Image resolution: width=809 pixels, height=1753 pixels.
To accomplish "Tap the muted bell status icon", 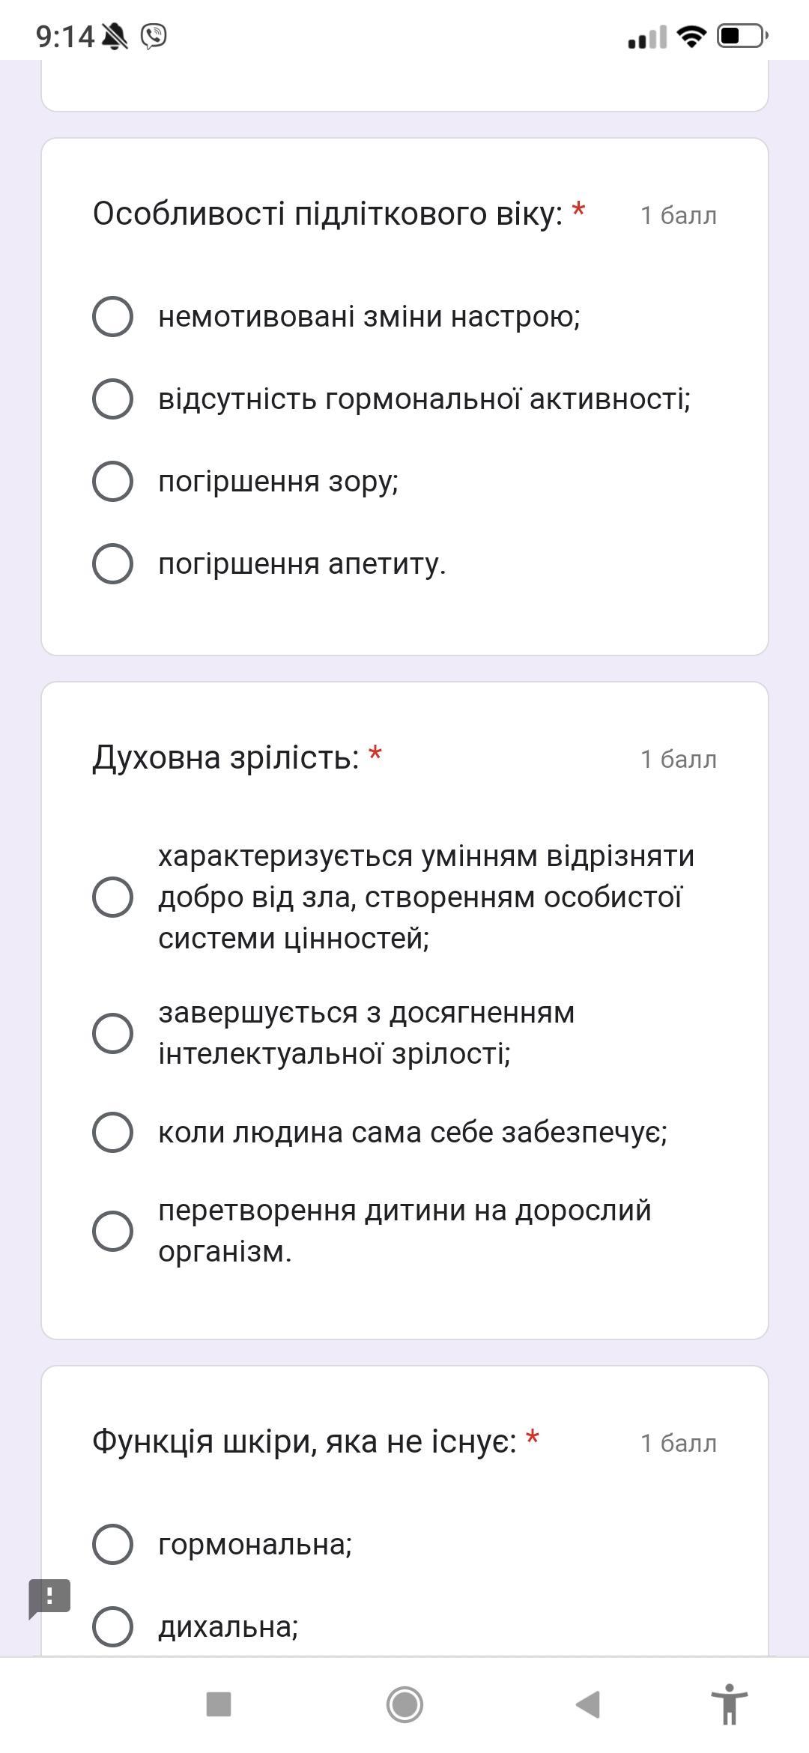I will [115, 36].
